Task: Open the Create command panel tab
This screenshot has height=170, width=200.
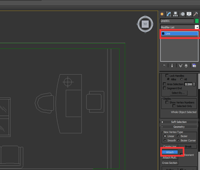Action: tap(162, 14)
